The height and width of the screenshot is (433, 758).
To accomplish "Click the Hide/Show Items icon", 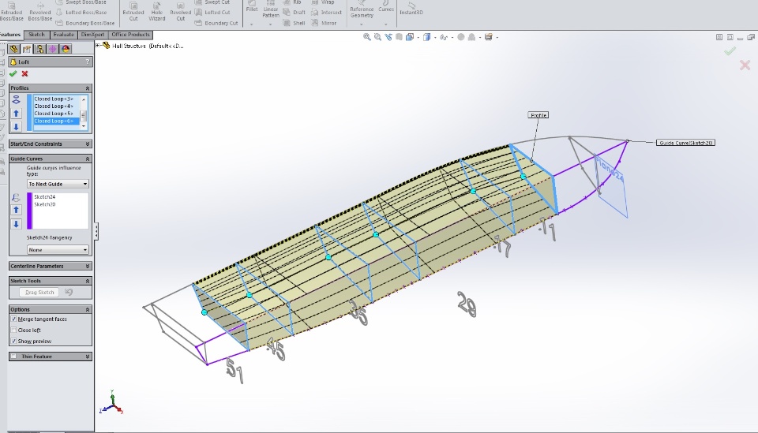I will (x=444, y=37).
